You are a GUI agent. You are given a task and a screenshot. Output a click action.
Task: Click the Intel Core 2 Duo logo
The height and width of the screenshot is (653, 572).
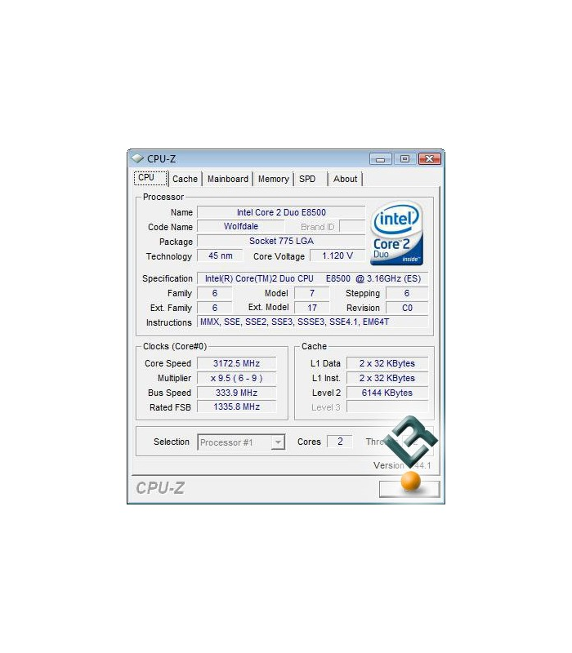coord(396,233)
